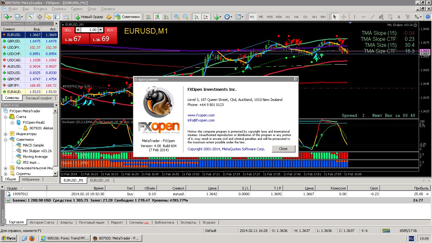The image size is (432, 243).
Task: Expand the Скрипты tree node
Action: 5,174
